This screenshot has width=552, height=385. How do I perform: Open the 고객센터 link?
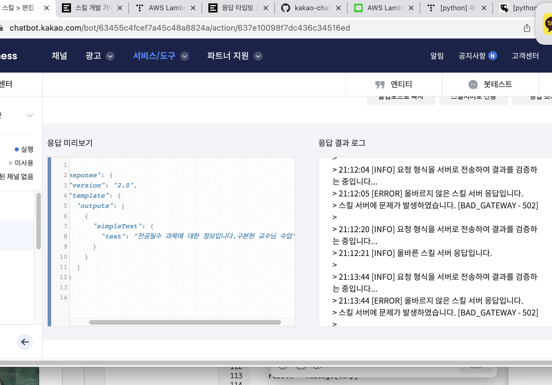click(x=525, y=56)
